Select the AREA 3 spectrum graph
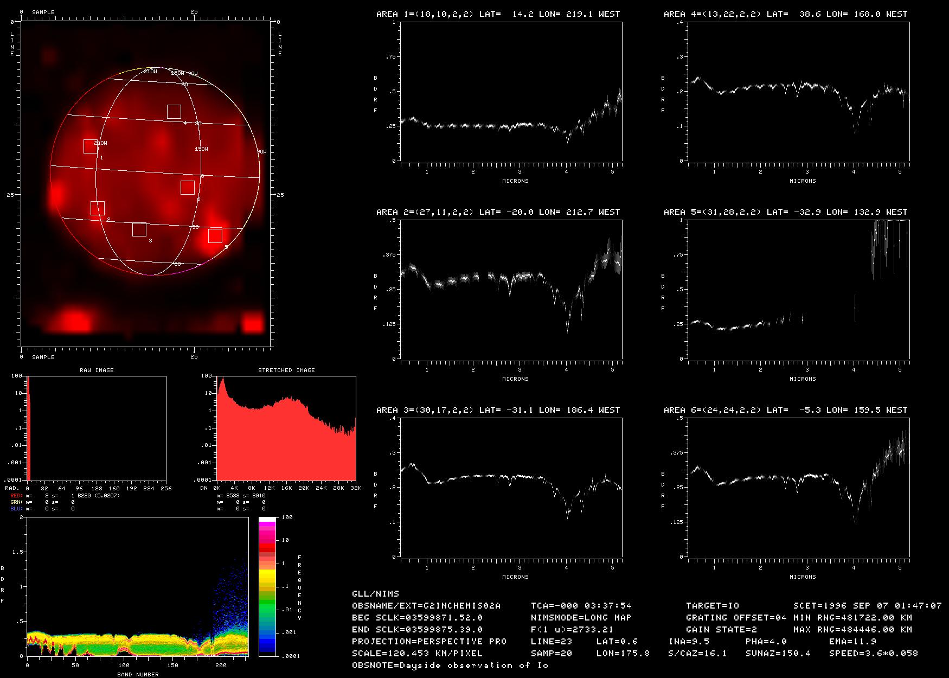Image resolution: width=949 pixels, height=678 pixels. coord(511,488)
